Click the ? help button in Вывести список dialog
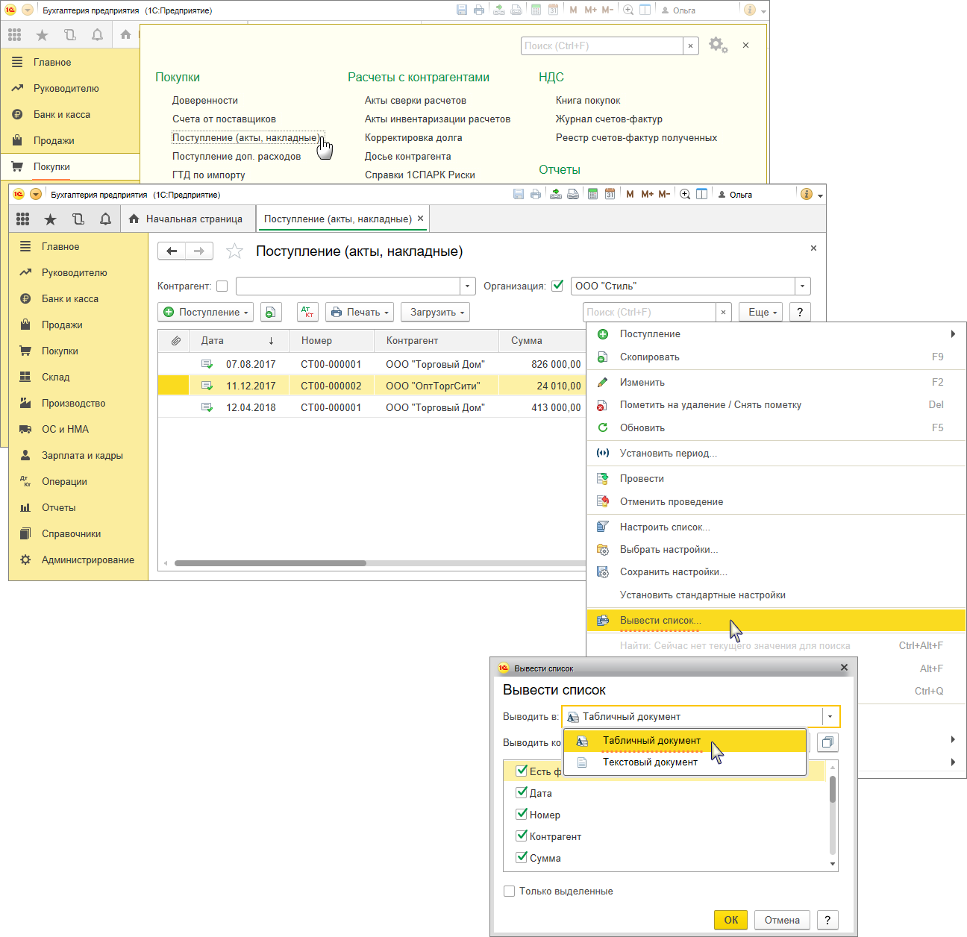The height and width of the screenshot is (937, 967). point(827,920)
